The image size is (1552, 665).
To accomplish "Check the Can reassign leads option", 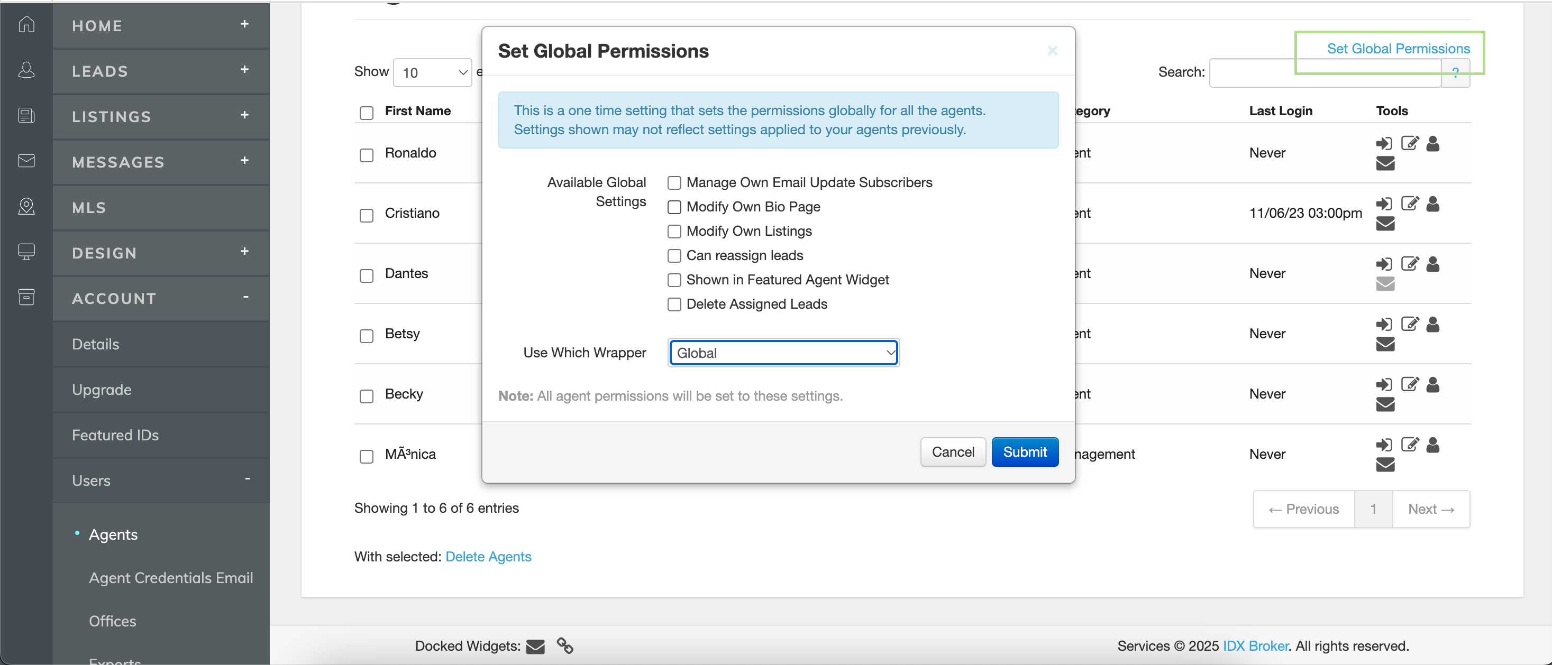I will [x=674, y=256].
